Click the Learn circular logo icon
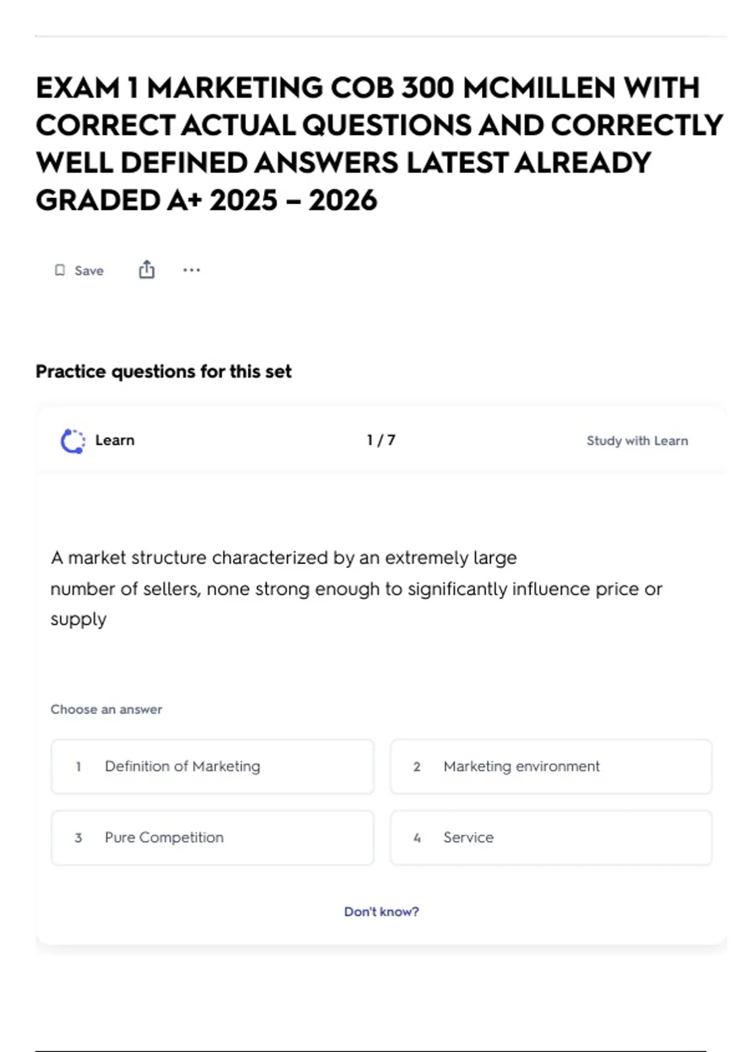 (73, 441)
